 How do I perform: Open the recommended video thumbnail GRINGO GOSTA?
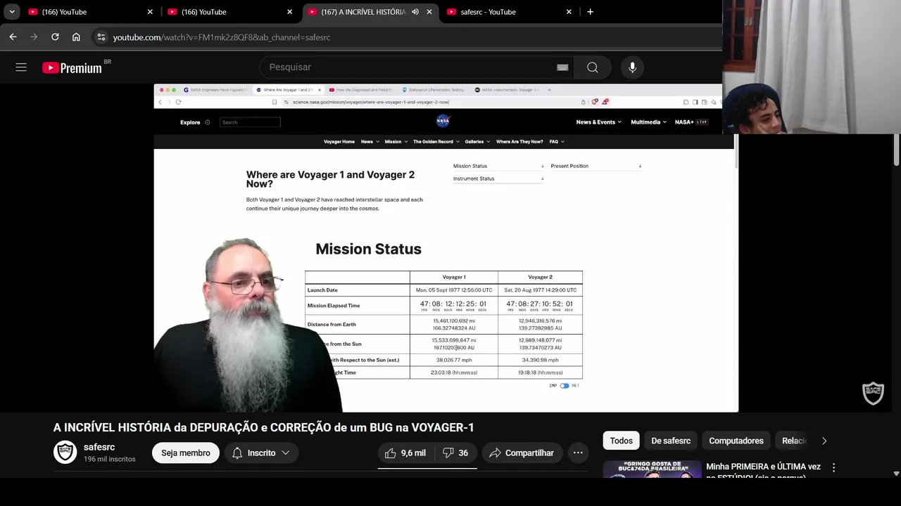pyautogui.click(x=653, y=469)
